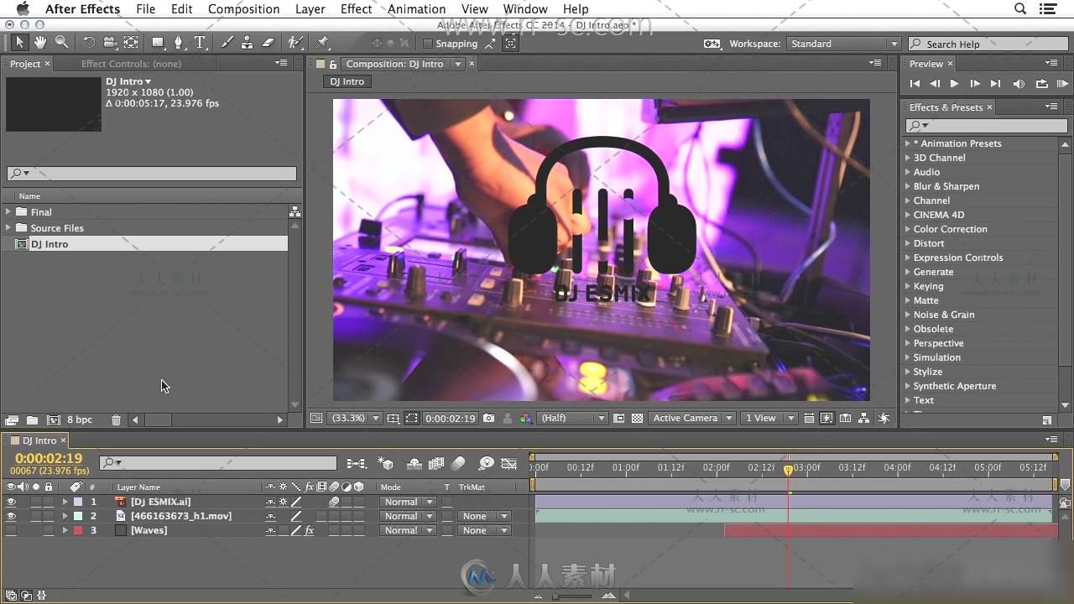
Task: Click current time 0:00:02:19 display
Action: pos(49,458)
